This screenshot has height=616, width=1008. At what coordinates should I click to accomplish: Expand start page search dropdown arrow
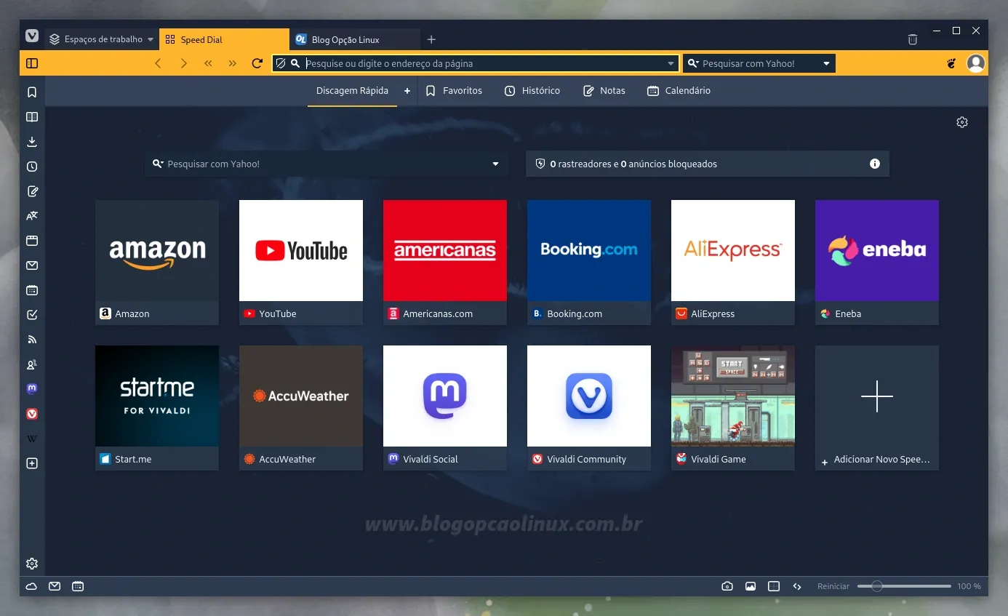(496, 164)
